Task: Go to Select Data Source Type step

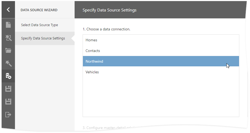Action: (40, 25)
